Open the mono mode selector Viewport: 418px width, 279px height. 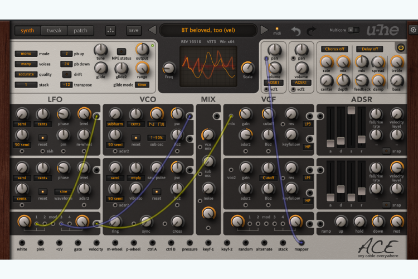[x=26, y=54]
